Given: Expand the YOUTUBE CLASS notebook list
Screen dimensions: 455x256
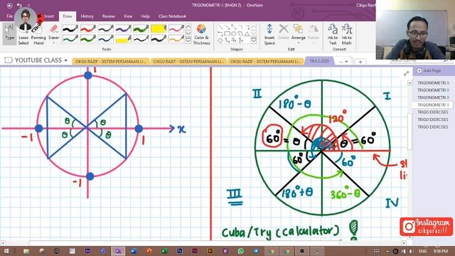Looking at the screenshot, I should coord(66,60).
